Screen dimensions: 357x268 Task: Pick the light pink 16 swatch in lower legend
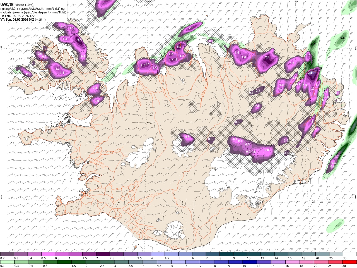point(293,262)
